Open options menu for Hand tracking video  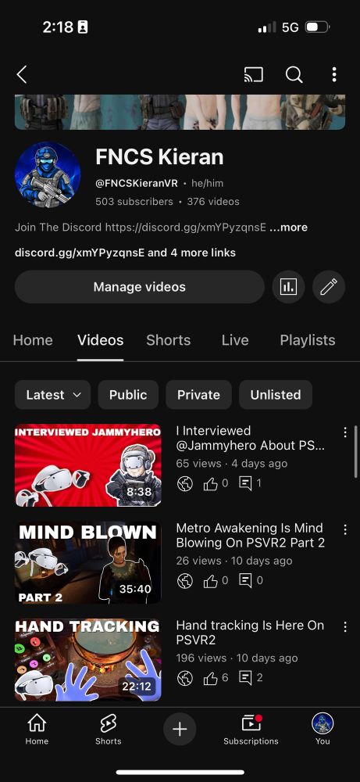[x=345, y=627]
